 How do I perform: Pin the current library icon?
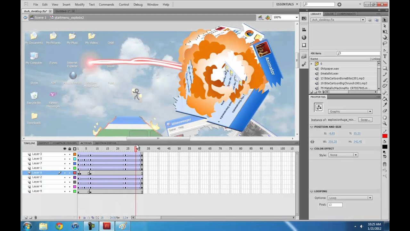pyautogui.click(x=370, y=20)
